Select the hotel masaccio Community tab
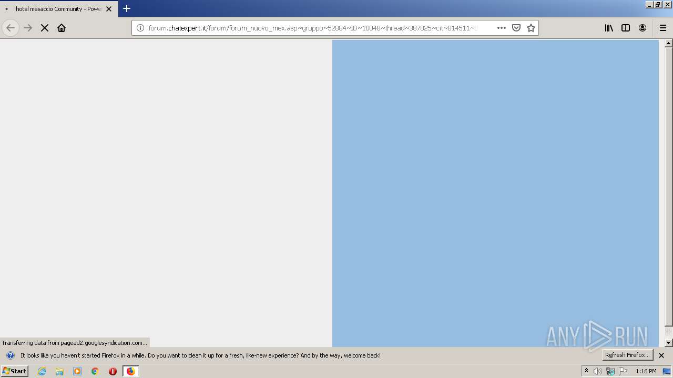The width and height of the screenshot is (673, 378). coord(59,9)
